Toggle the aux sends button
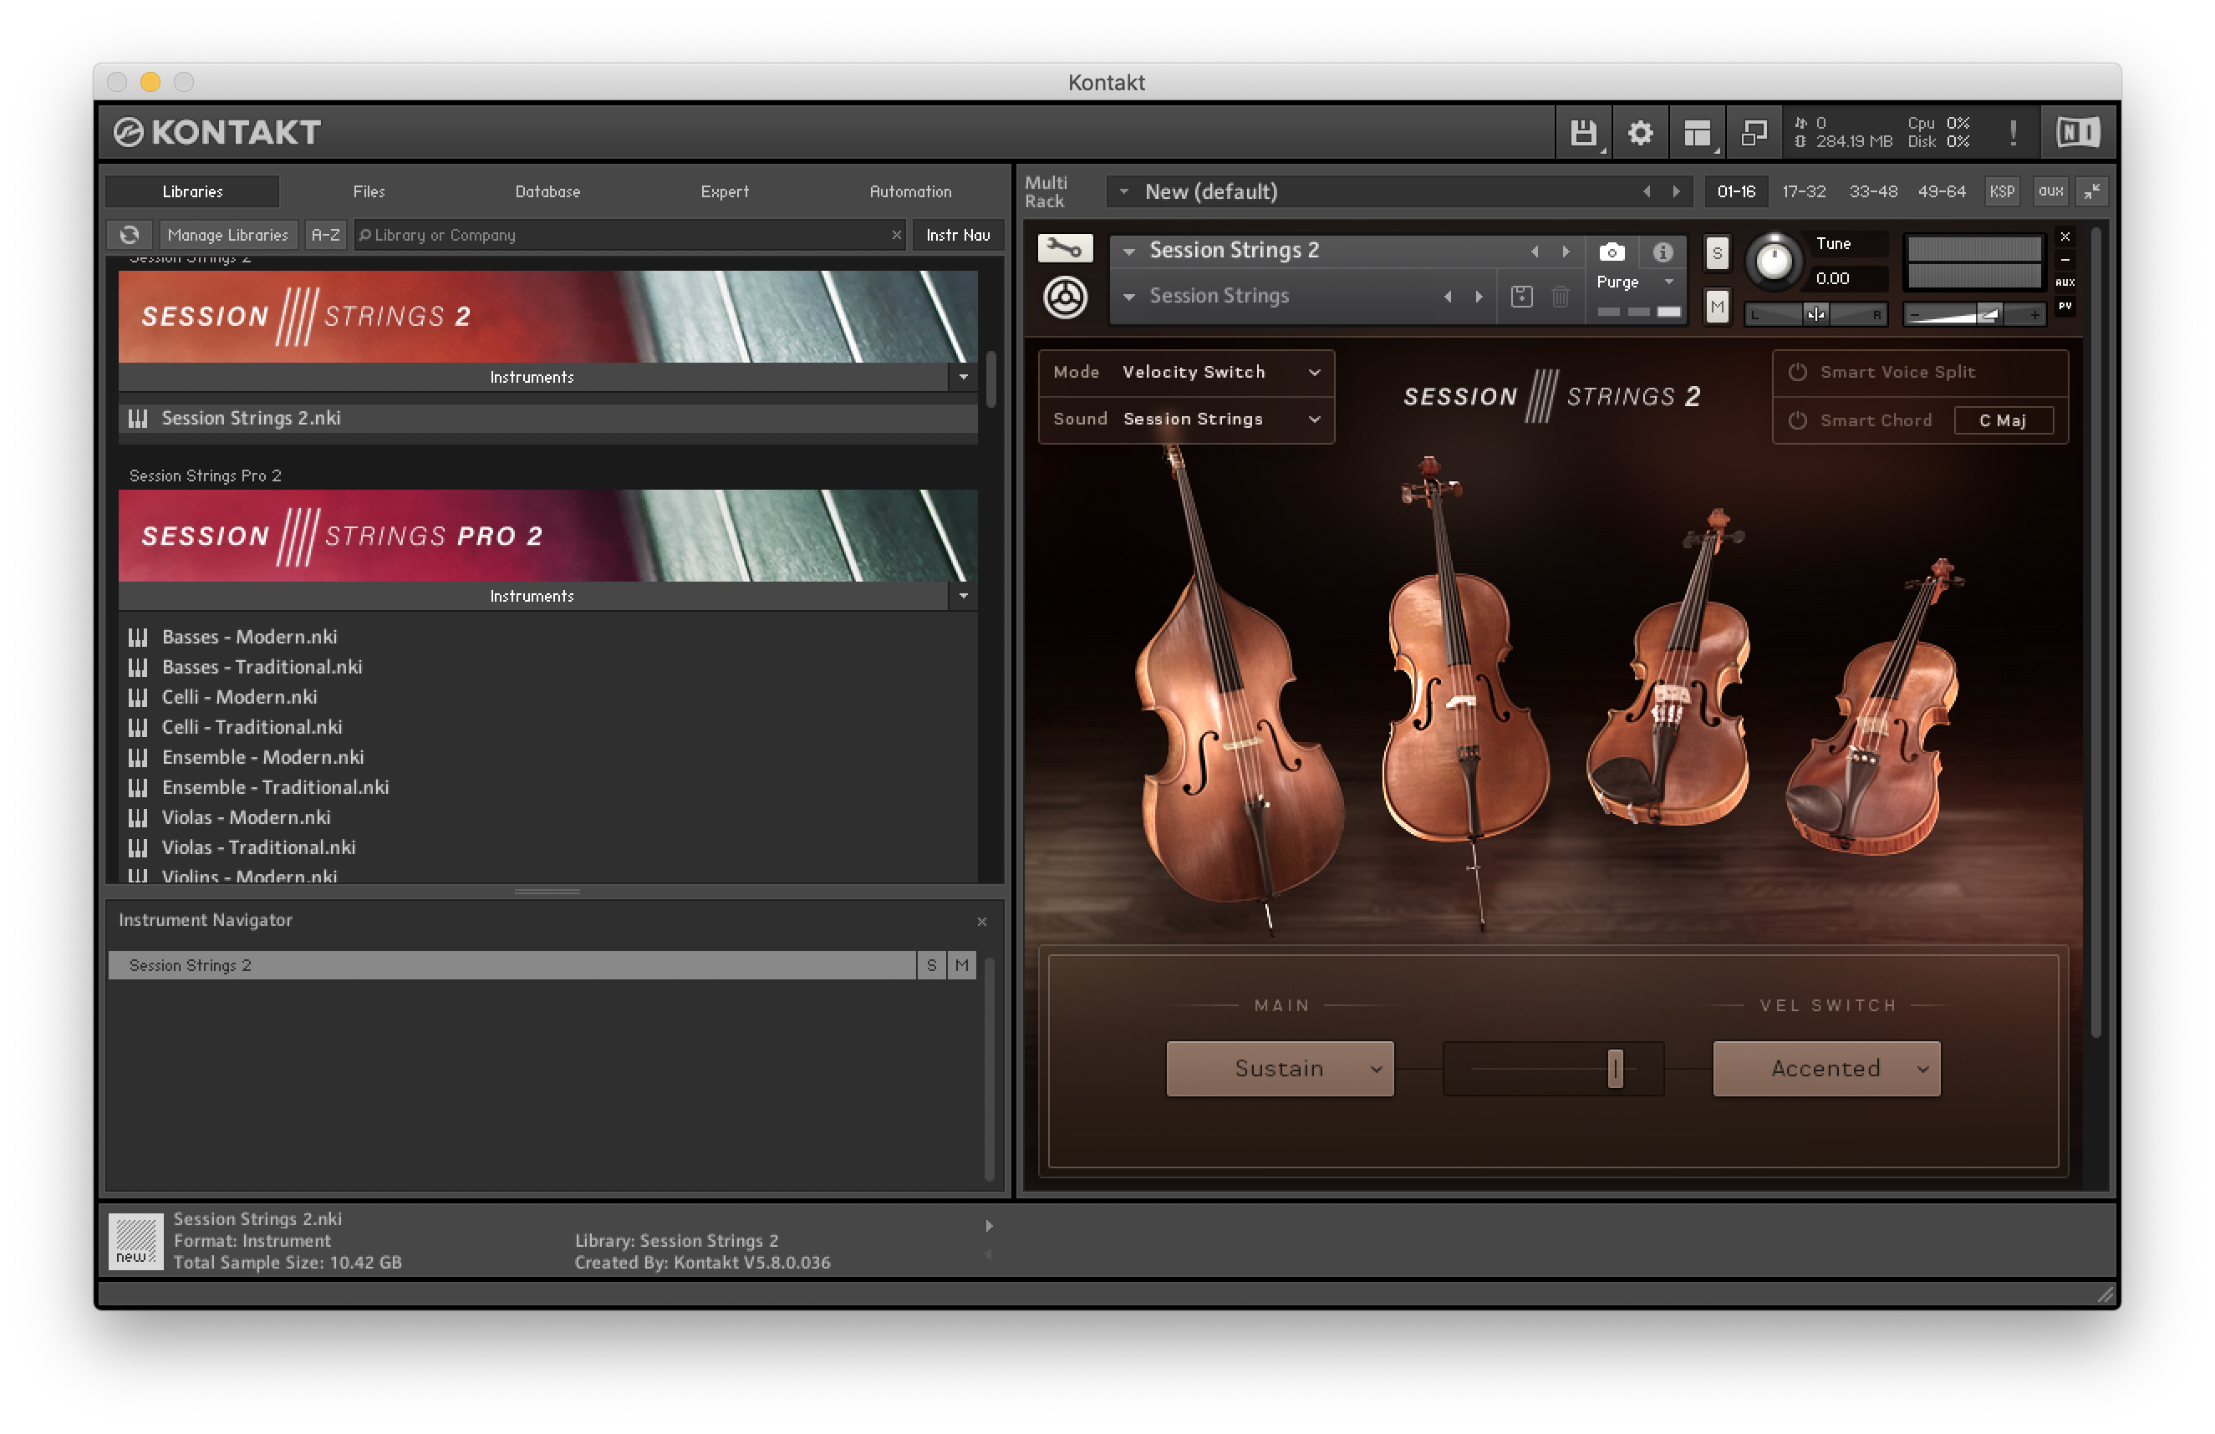Viewport: 2215px width, 1434px height. coord(2065,283)
